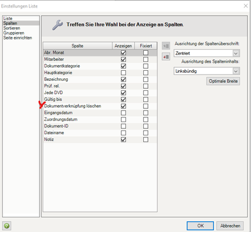This screenshot has height=232, width=251.
Task: Toggle Anzeigen checkbox for Gültig bis
Action: pos(124,100)
